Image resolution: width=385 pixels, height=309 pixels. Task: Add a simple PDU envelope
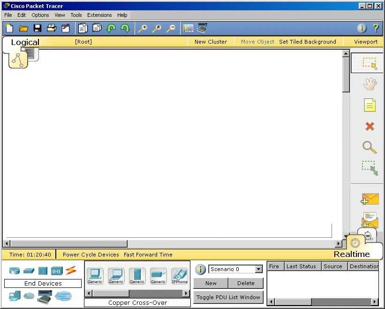click(370, 199)
